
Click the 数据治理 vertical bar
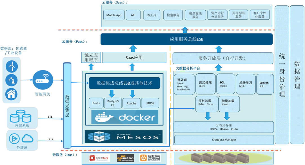pos(297,74)
